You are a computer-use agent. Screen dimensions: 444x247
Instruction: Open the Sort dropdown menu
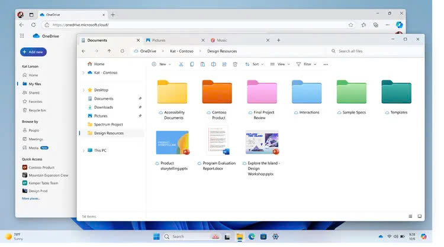point(255,64)
